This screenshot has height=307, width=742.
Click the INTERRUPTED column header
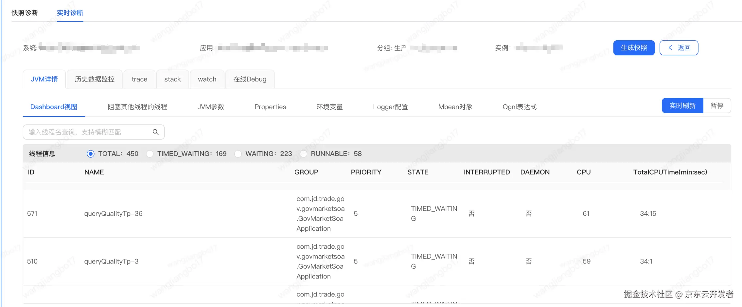pyautogui.click(x=487, y=172)
